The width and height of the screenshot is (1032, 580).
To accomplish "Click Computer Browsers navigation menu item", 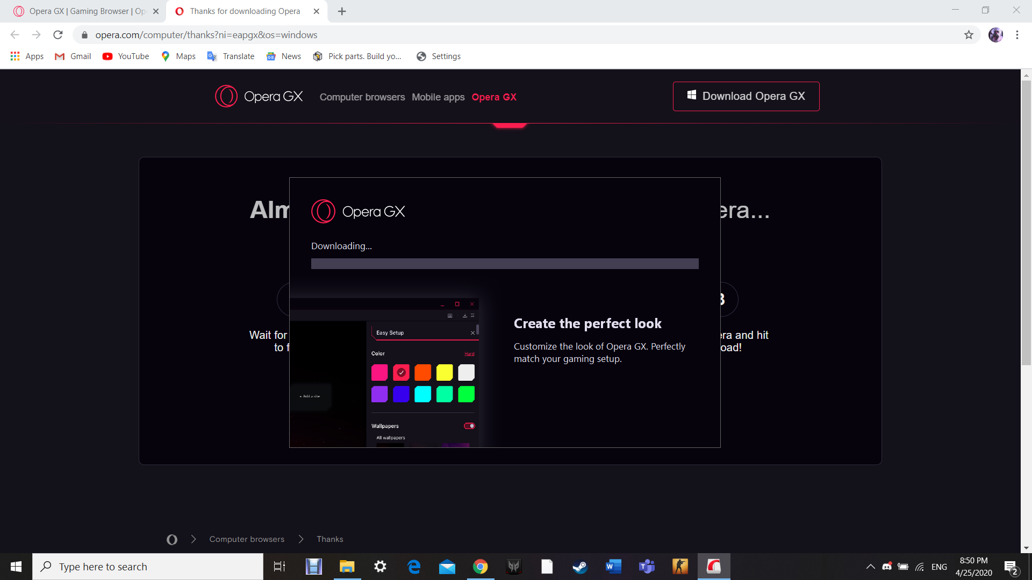I will [362, 97].
